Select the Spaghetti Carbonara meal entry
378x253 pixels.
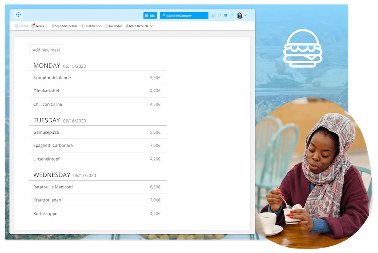point(97,146)
